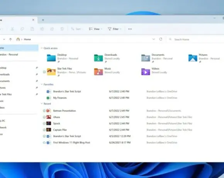Click PowerPoint icon of Batman Presentation
The width and height of the screenshot is (224, 178).
click(x=49, y=111)
